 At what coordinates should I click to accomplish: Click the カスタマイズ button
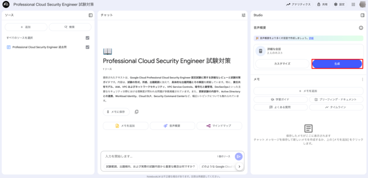[x=282, y=64]
